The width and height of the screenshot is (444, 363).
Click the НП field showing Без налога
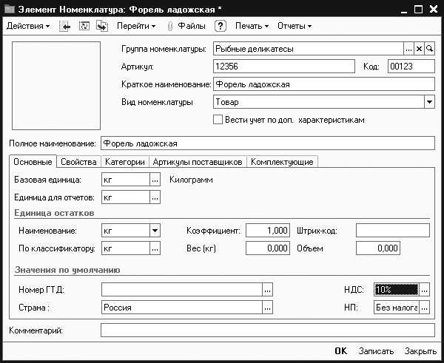(396, 308)
